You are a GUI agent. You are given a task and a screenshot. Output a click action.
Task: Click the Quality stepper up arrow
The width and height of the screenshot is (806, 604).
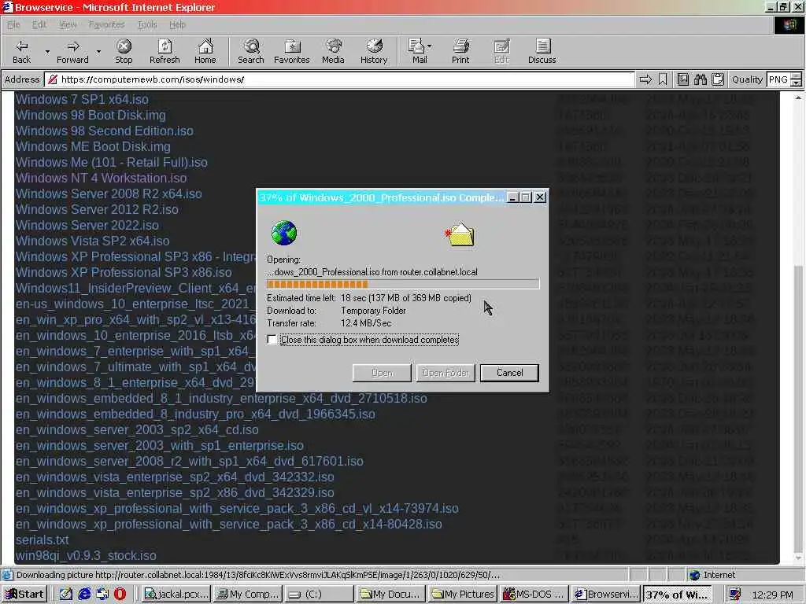click(x=797, y=76)
